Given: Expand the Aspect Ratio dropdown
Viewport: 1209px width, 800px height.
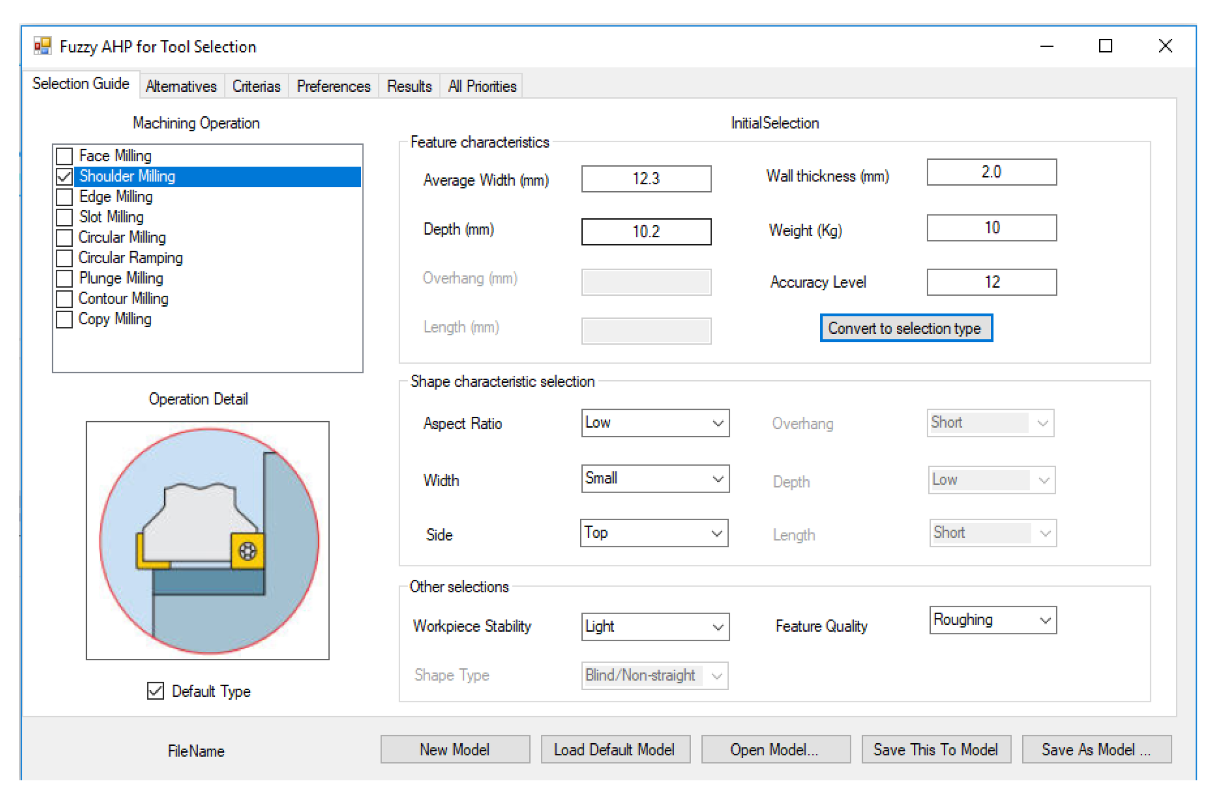Looking at the screenshot, I should 717,423.
